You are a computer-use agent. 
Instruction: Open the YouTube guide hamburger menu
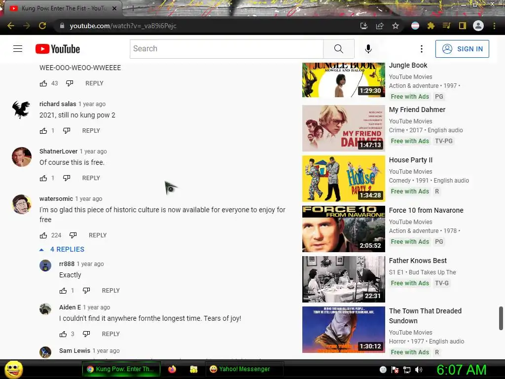pyautogui.click(x=18, y=49)
